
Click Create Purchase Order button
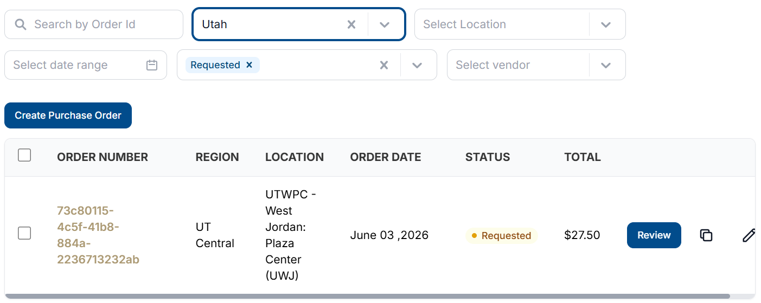(x=68, y=115)
